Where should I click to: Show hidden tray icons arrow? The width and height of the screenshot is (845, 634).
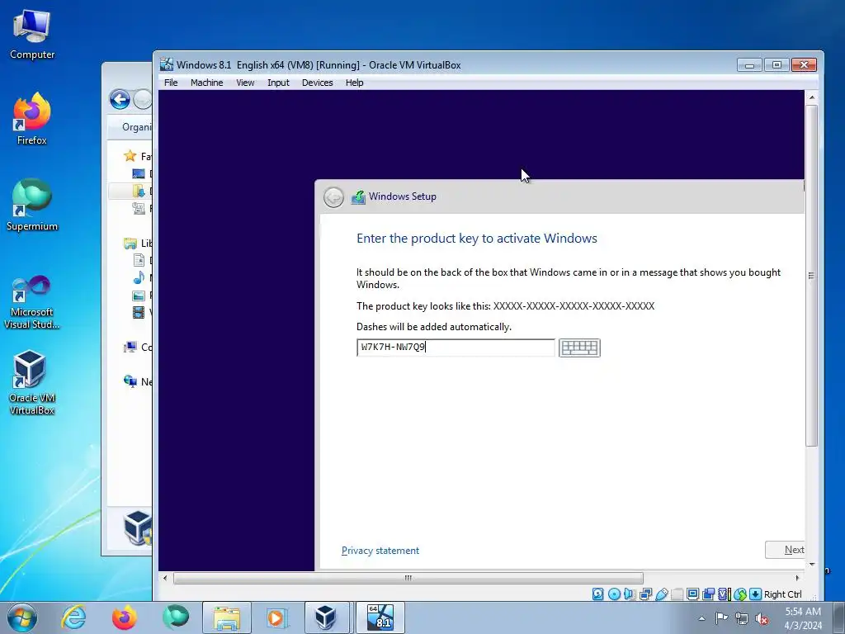coord(701,618)
